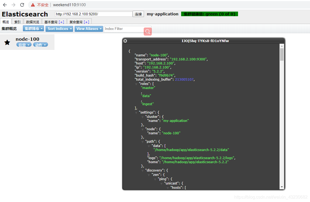Click the Elasticsearch title heading

click(x=25, y=14)
